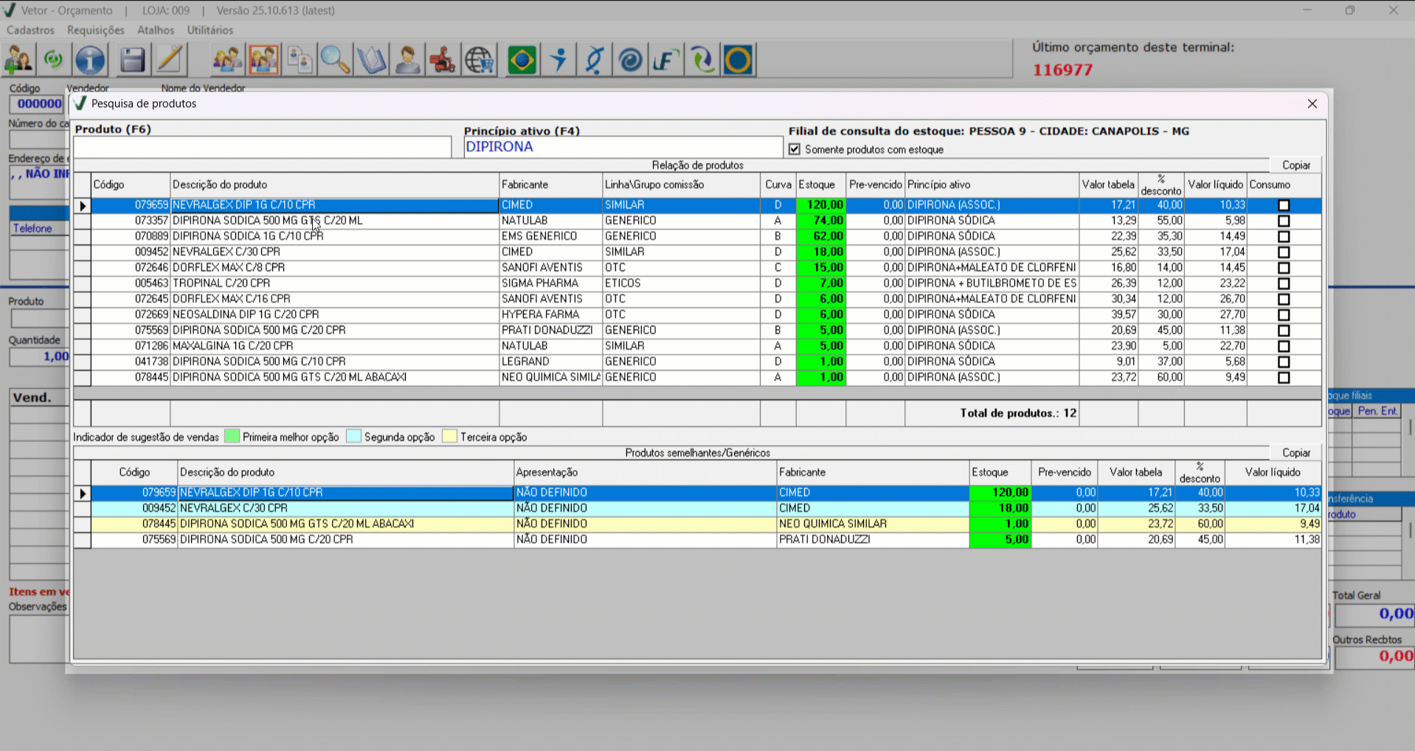Open the Utilitários menu
Image resolution: width=1415 pixels, height=751 pixels.
tap(210, 30)
